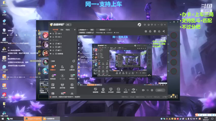Open the 房管助手 tool
Screen dimensions: 216x121
pos(62,68)
